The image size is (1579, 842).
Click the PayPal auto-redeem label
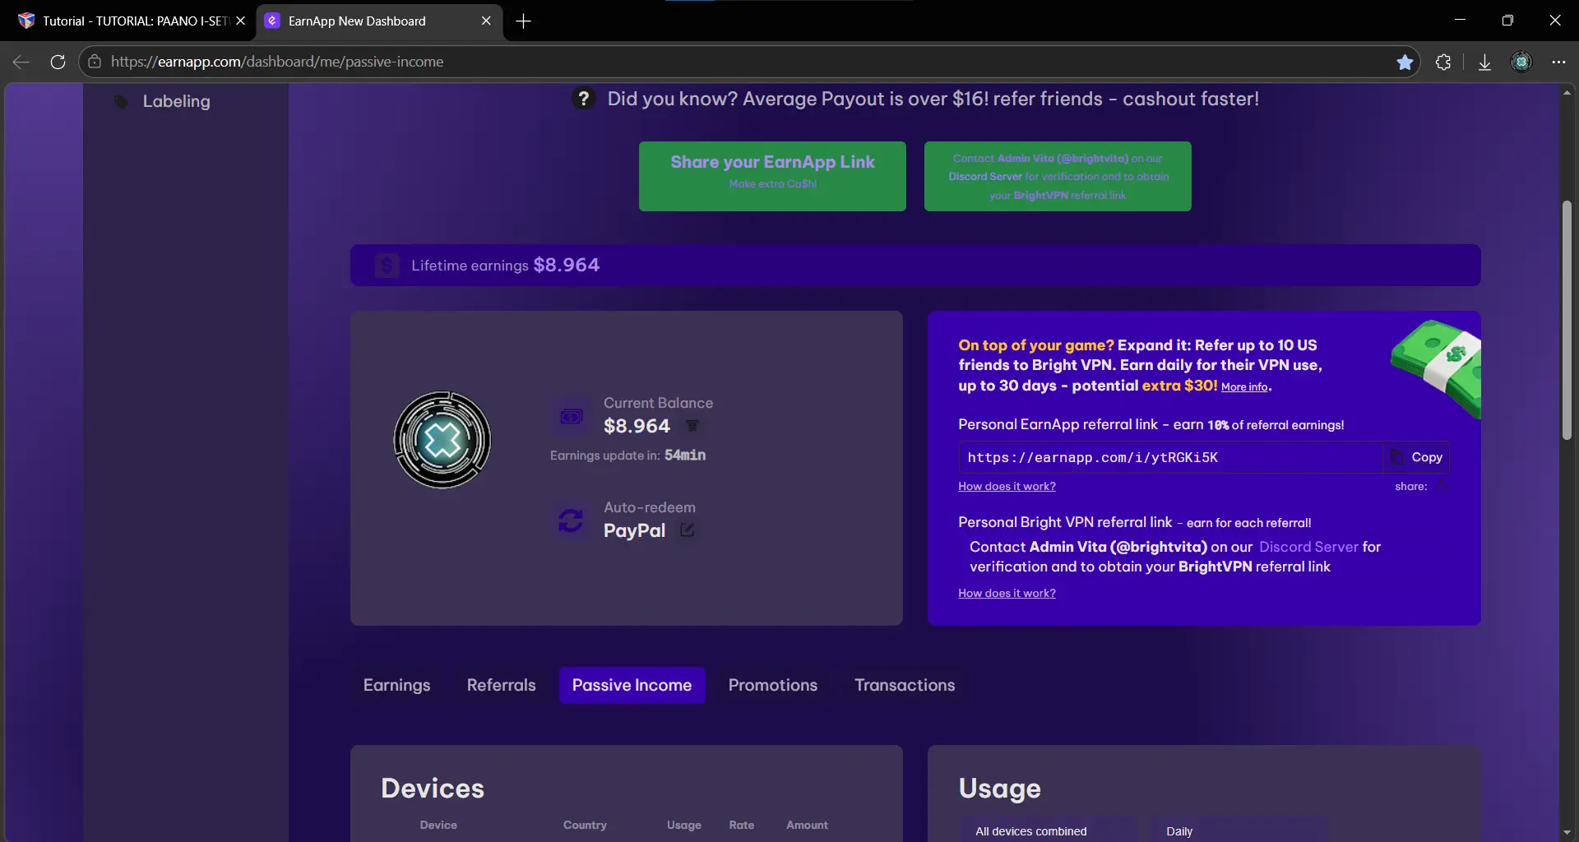tap(634, 531)
